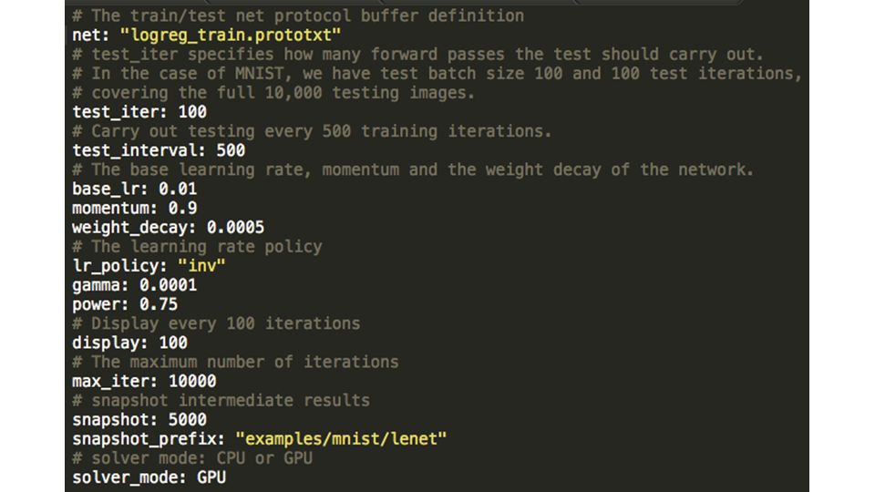This screenshot has height=492, width=875.
Task: Click the weight_decay value 0.0005
Action: tap(235, 228)
